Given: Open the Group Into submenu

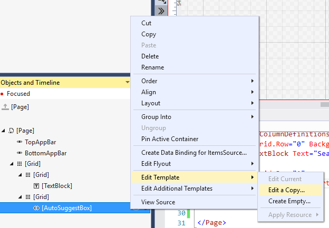Looking at the screenshot, I should pos(195,117).
